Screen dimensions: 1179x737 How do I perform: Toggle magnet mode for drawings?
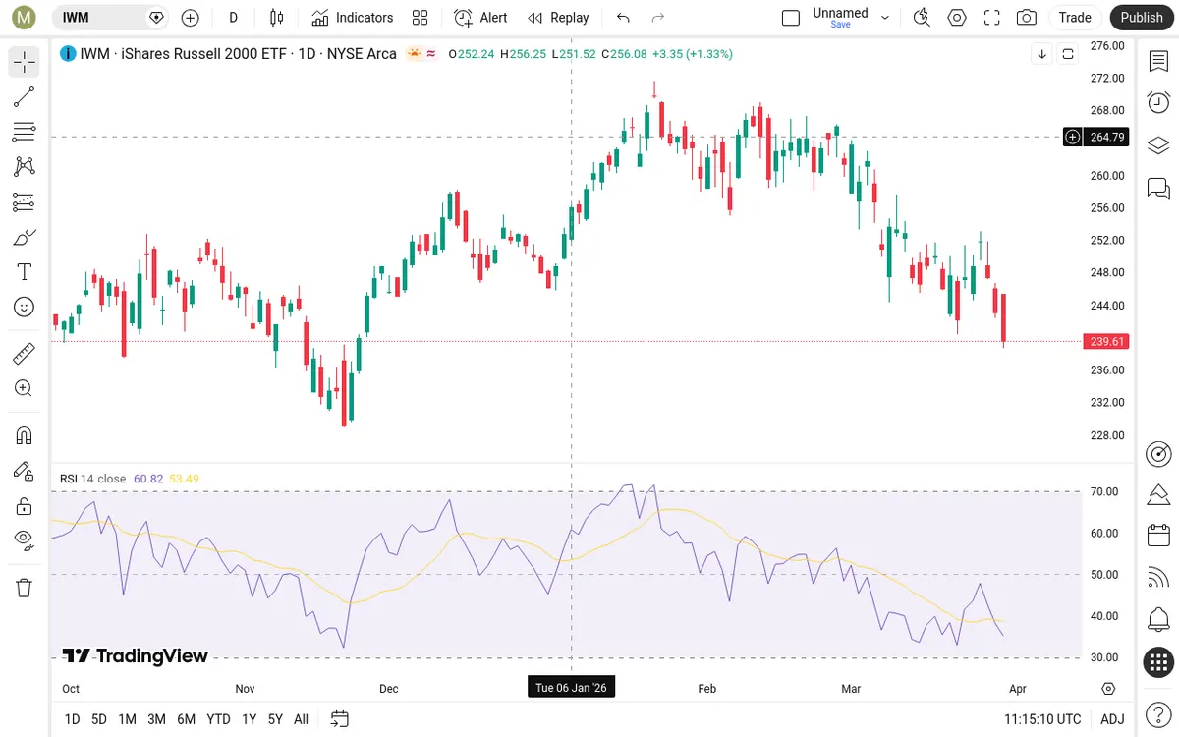(x=25, y=435)
